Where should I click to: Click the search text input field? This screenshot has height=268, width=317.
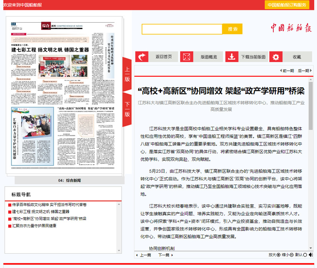click(x=182, y=29)
